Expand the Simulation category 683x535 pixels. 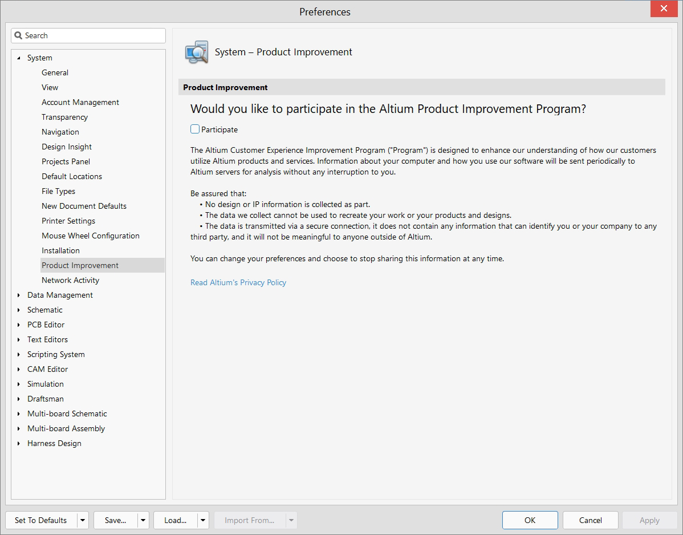click(19, 384)
